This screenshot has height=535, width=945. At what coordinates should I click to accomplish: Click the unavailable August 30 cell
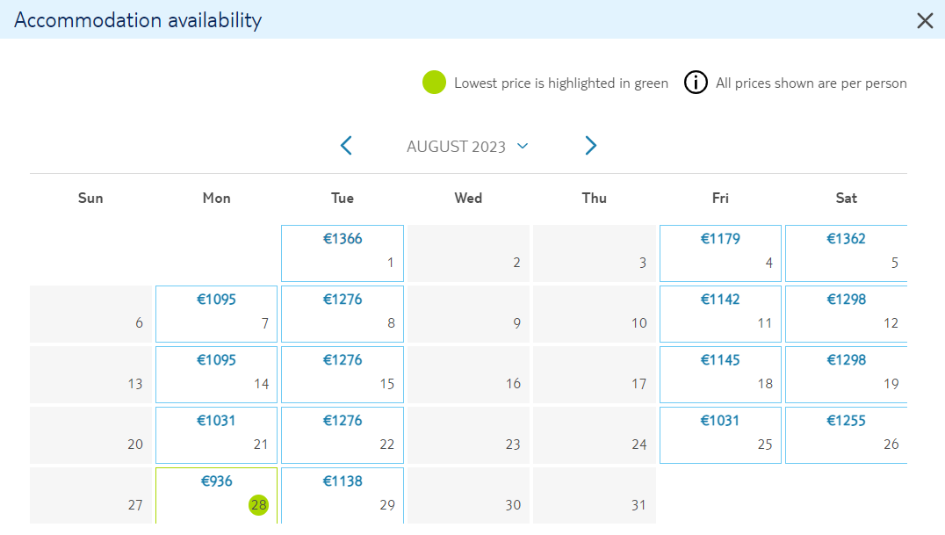(468, 495)
